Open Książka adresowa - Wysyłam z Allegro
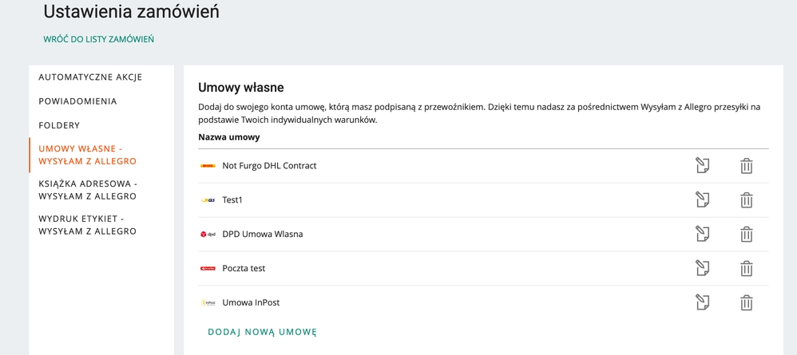This screenshot has width=797, height=355. click(88, 189)
